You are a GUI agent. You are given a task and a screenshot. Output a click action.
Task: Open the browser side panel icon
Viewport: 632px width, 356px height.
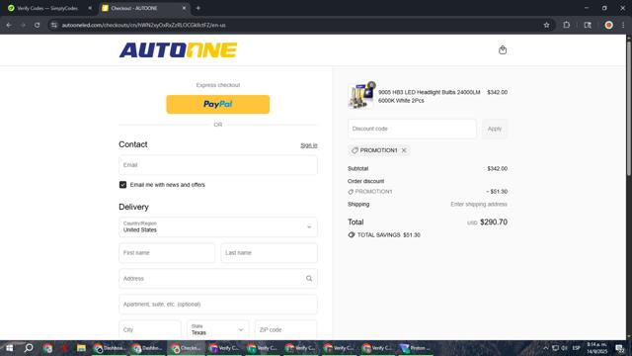click(588, 25)
